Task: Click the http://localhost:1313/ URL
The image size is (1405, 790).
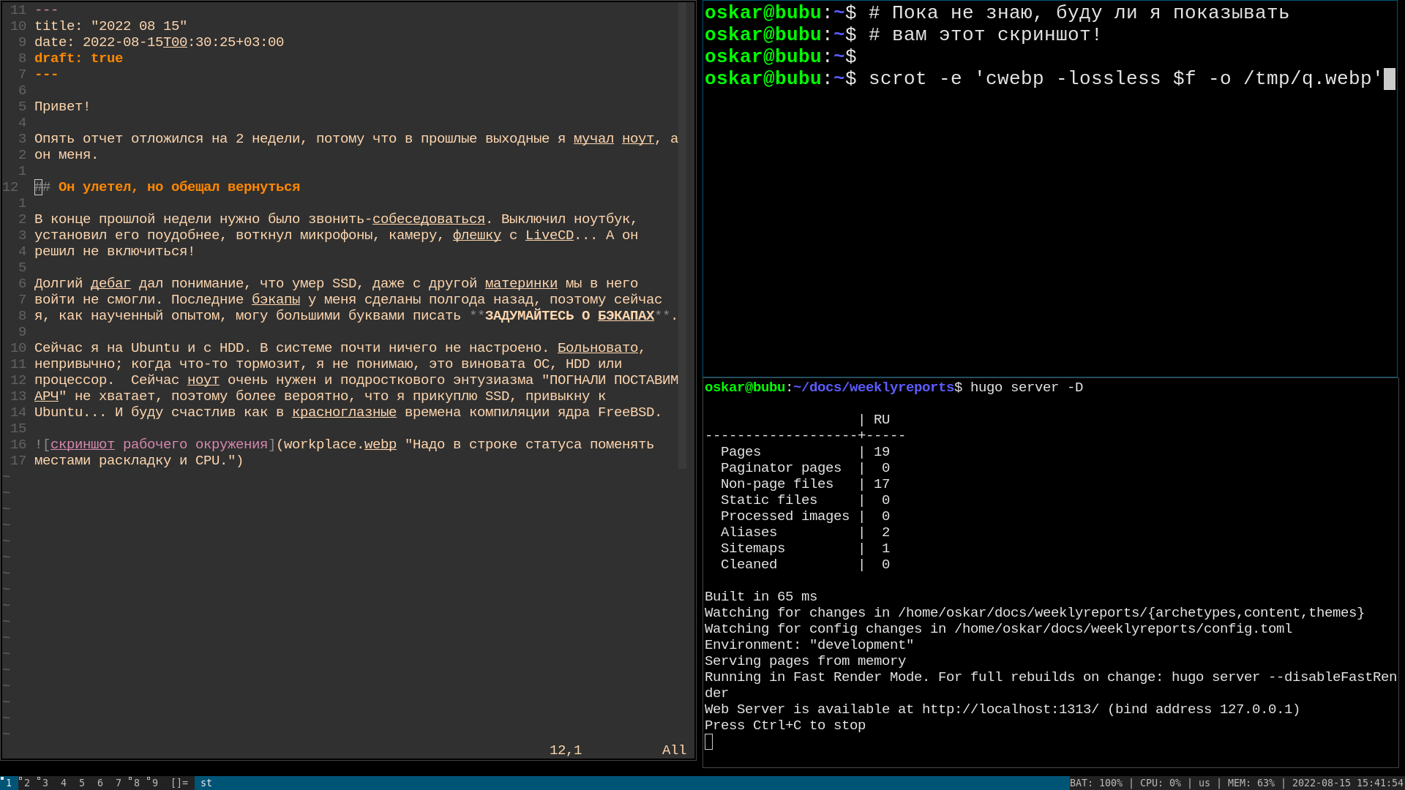Action: pyautogui.click(x=1011, y=710)
